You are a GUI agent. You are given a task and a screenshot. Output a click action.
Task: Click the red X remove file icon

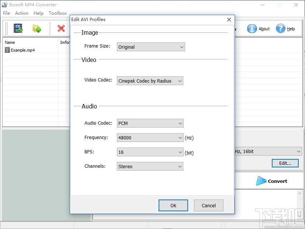[x=61, y=28]
